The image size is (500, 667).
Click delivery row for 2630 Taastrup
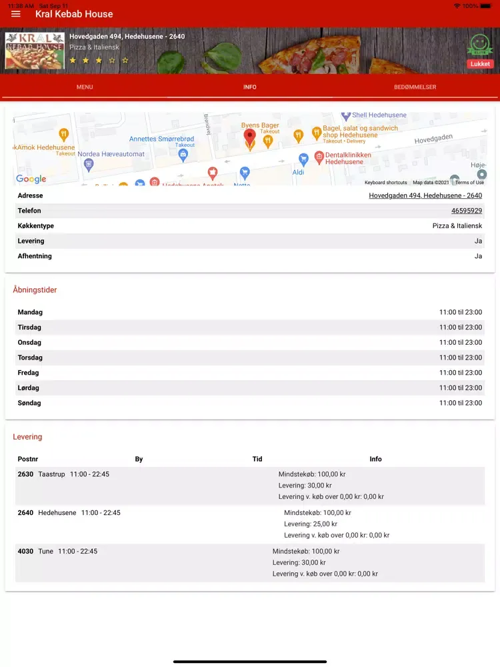pos(250,486)
